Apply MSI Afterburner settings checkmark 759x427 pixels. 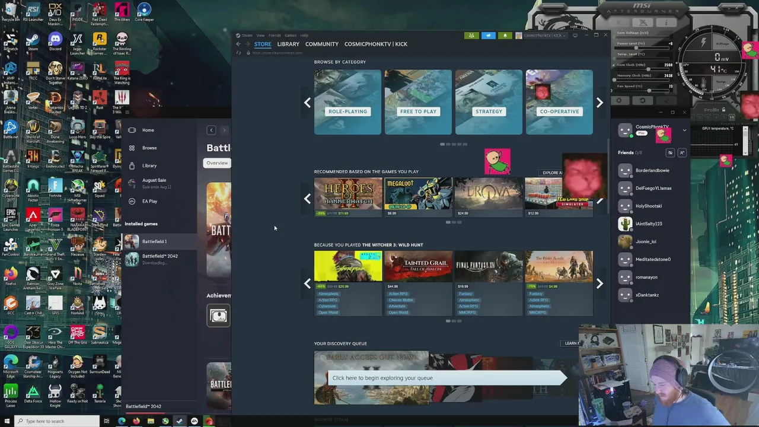click(x=665, y=100)
